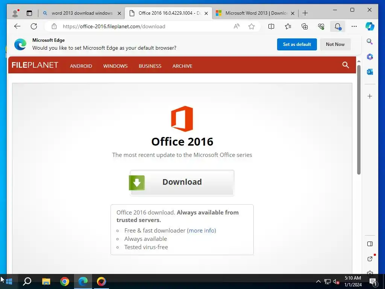Image resolution: width=385 pixels, height=289 pixels.
Task: Launch Chrome from taskbar
Action: tap(65, 281)
